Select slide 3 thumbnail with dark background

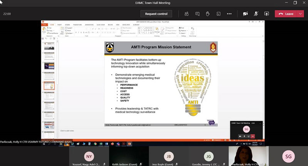coord(49,66)
